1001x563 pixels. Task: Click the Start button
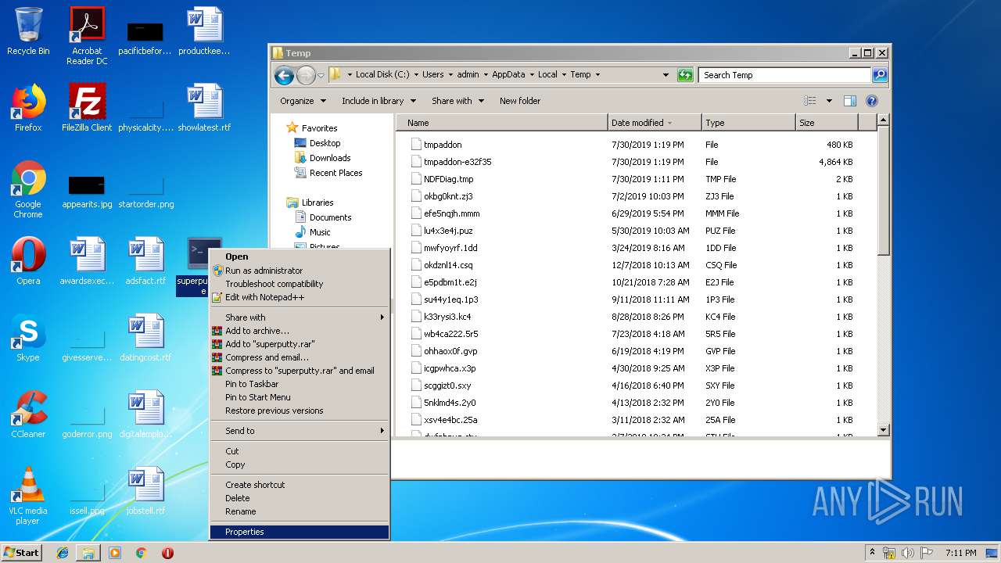(x=22, y=553)
